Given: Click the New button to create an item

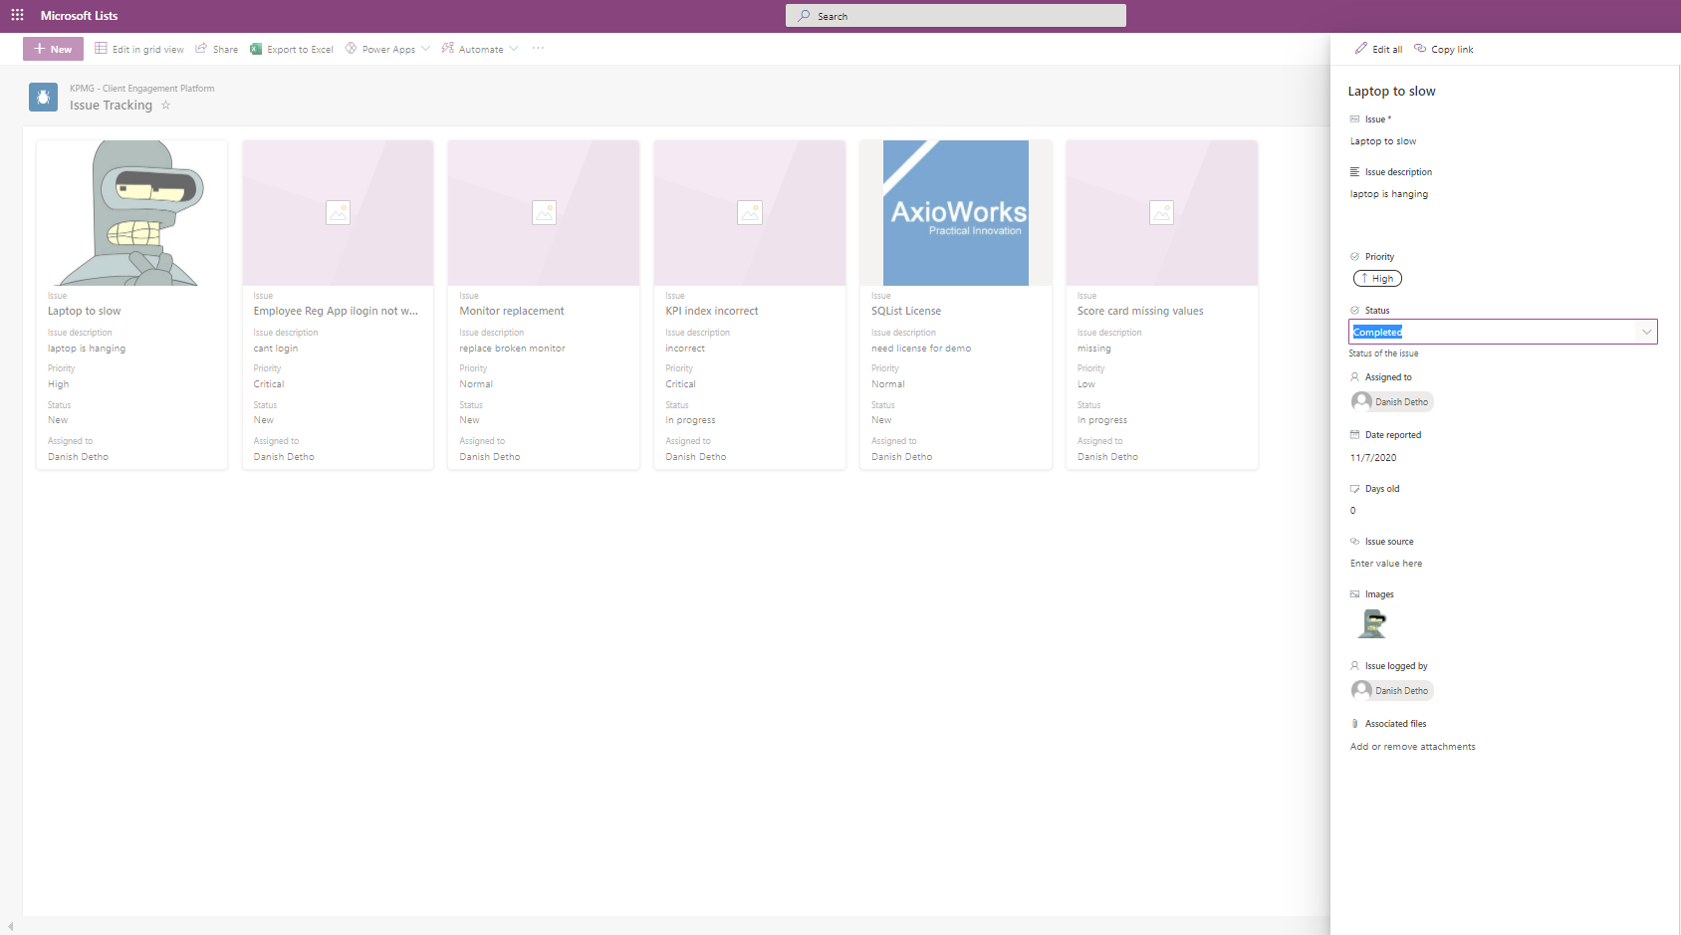Looking at the screenshot, I should (52, 48).
